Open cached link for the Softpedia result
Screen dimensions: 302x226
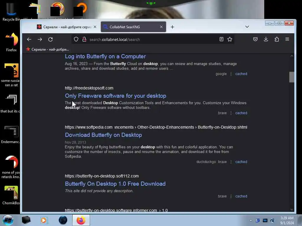point(241,162)
